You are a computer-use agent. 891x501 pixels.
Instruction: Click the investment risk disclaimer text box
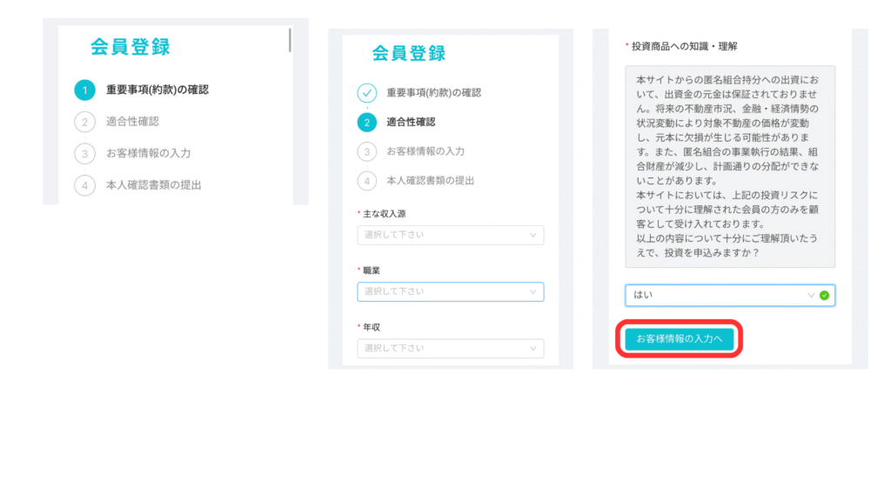coord(730,166)
